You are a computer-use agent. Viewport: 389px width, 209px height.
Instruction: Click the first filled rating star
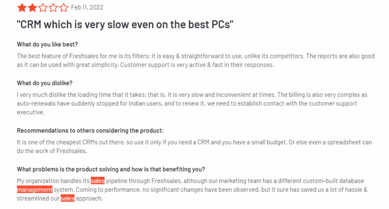22,8
